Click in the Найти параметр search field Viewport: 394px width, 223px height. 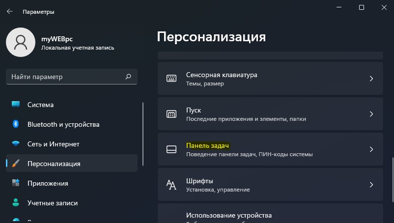point(72,77)
